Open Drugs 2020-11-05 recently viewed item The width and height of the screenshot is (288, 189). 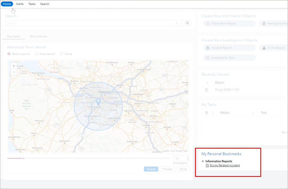coord(227,90)
